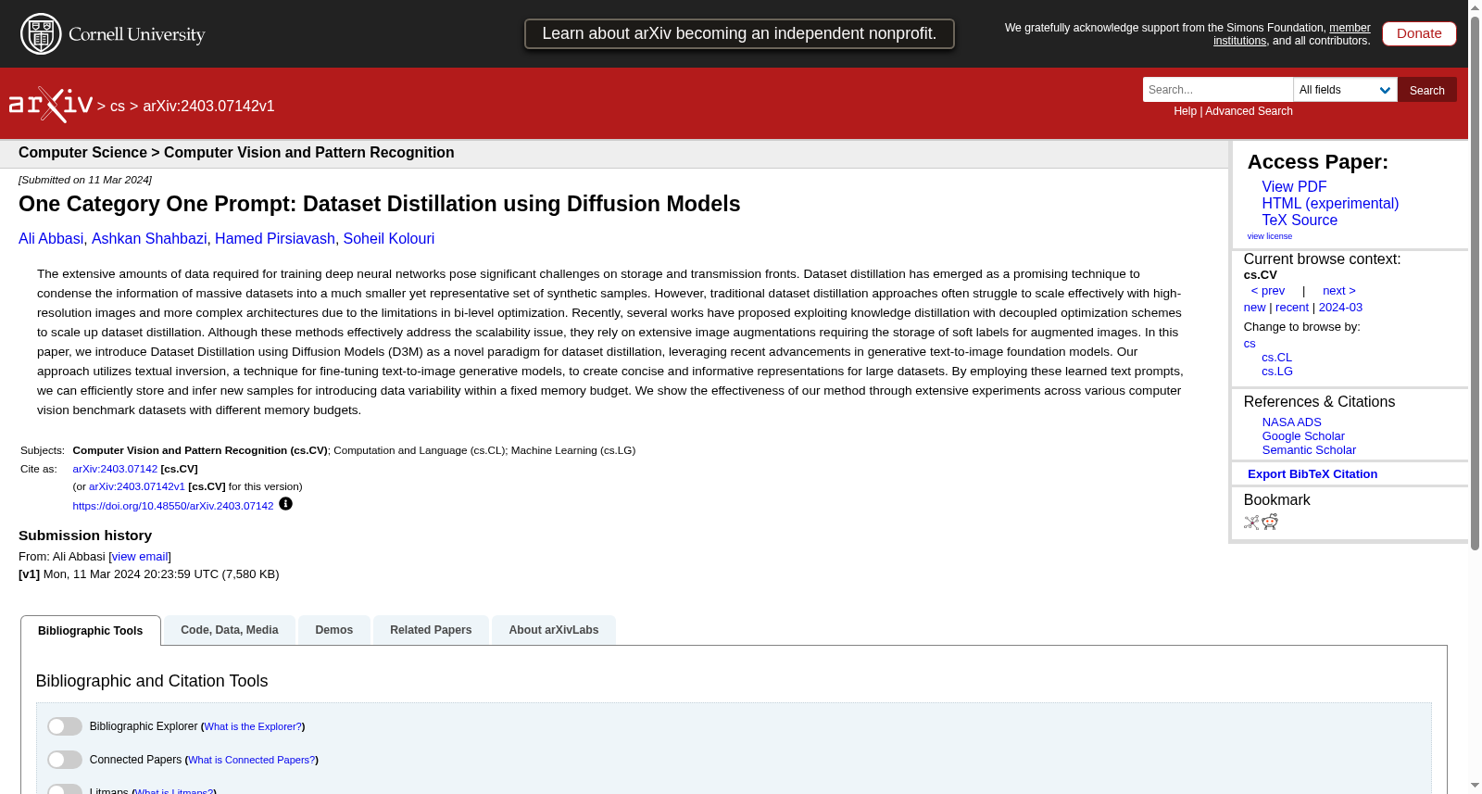The height and width of the screenshot is (794, 1482).
Task: Download the TeX Source
Action: 1300,221
